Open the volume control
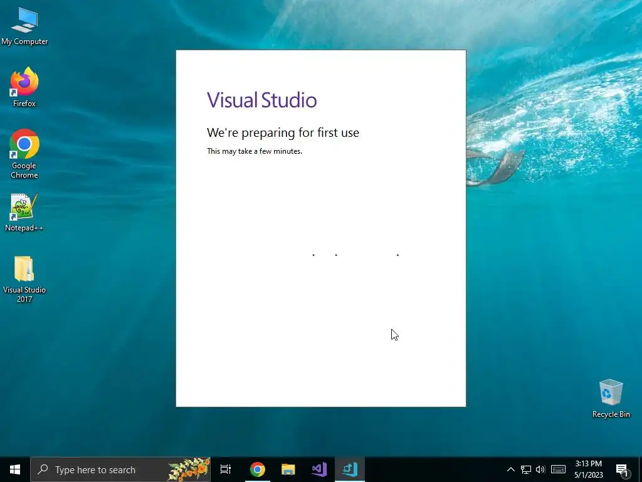 coord(540,469)
